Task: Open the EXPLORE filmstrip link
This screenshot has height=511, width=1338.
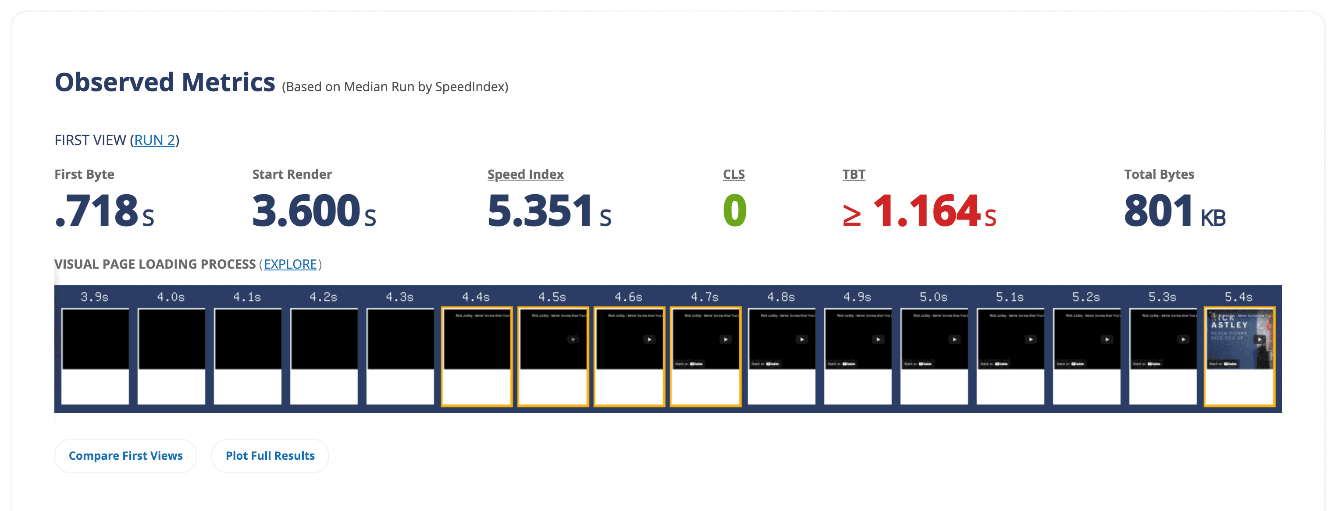Action: [290, 264]
